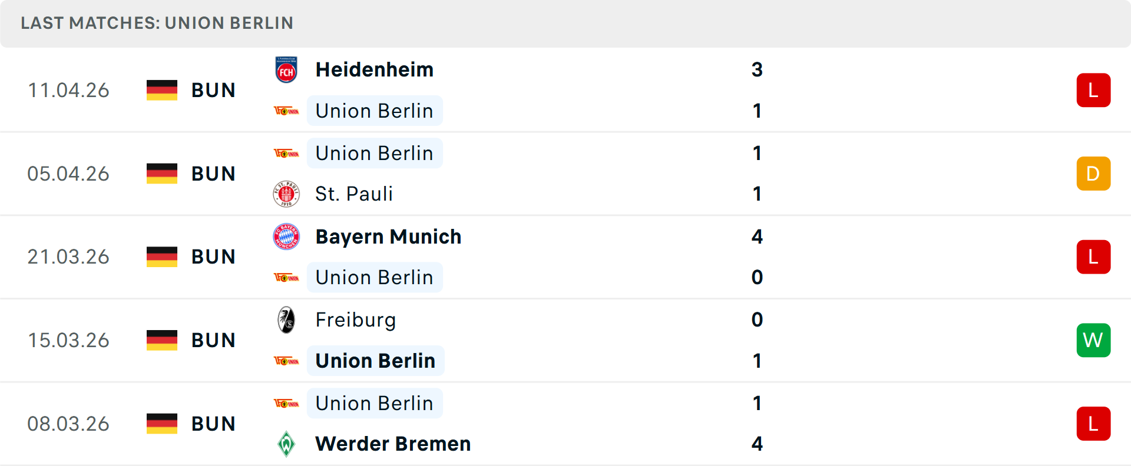Click the Werder Bremen logo
The width and height of the screenshot is (1131, 466).
tap(286, 444)
